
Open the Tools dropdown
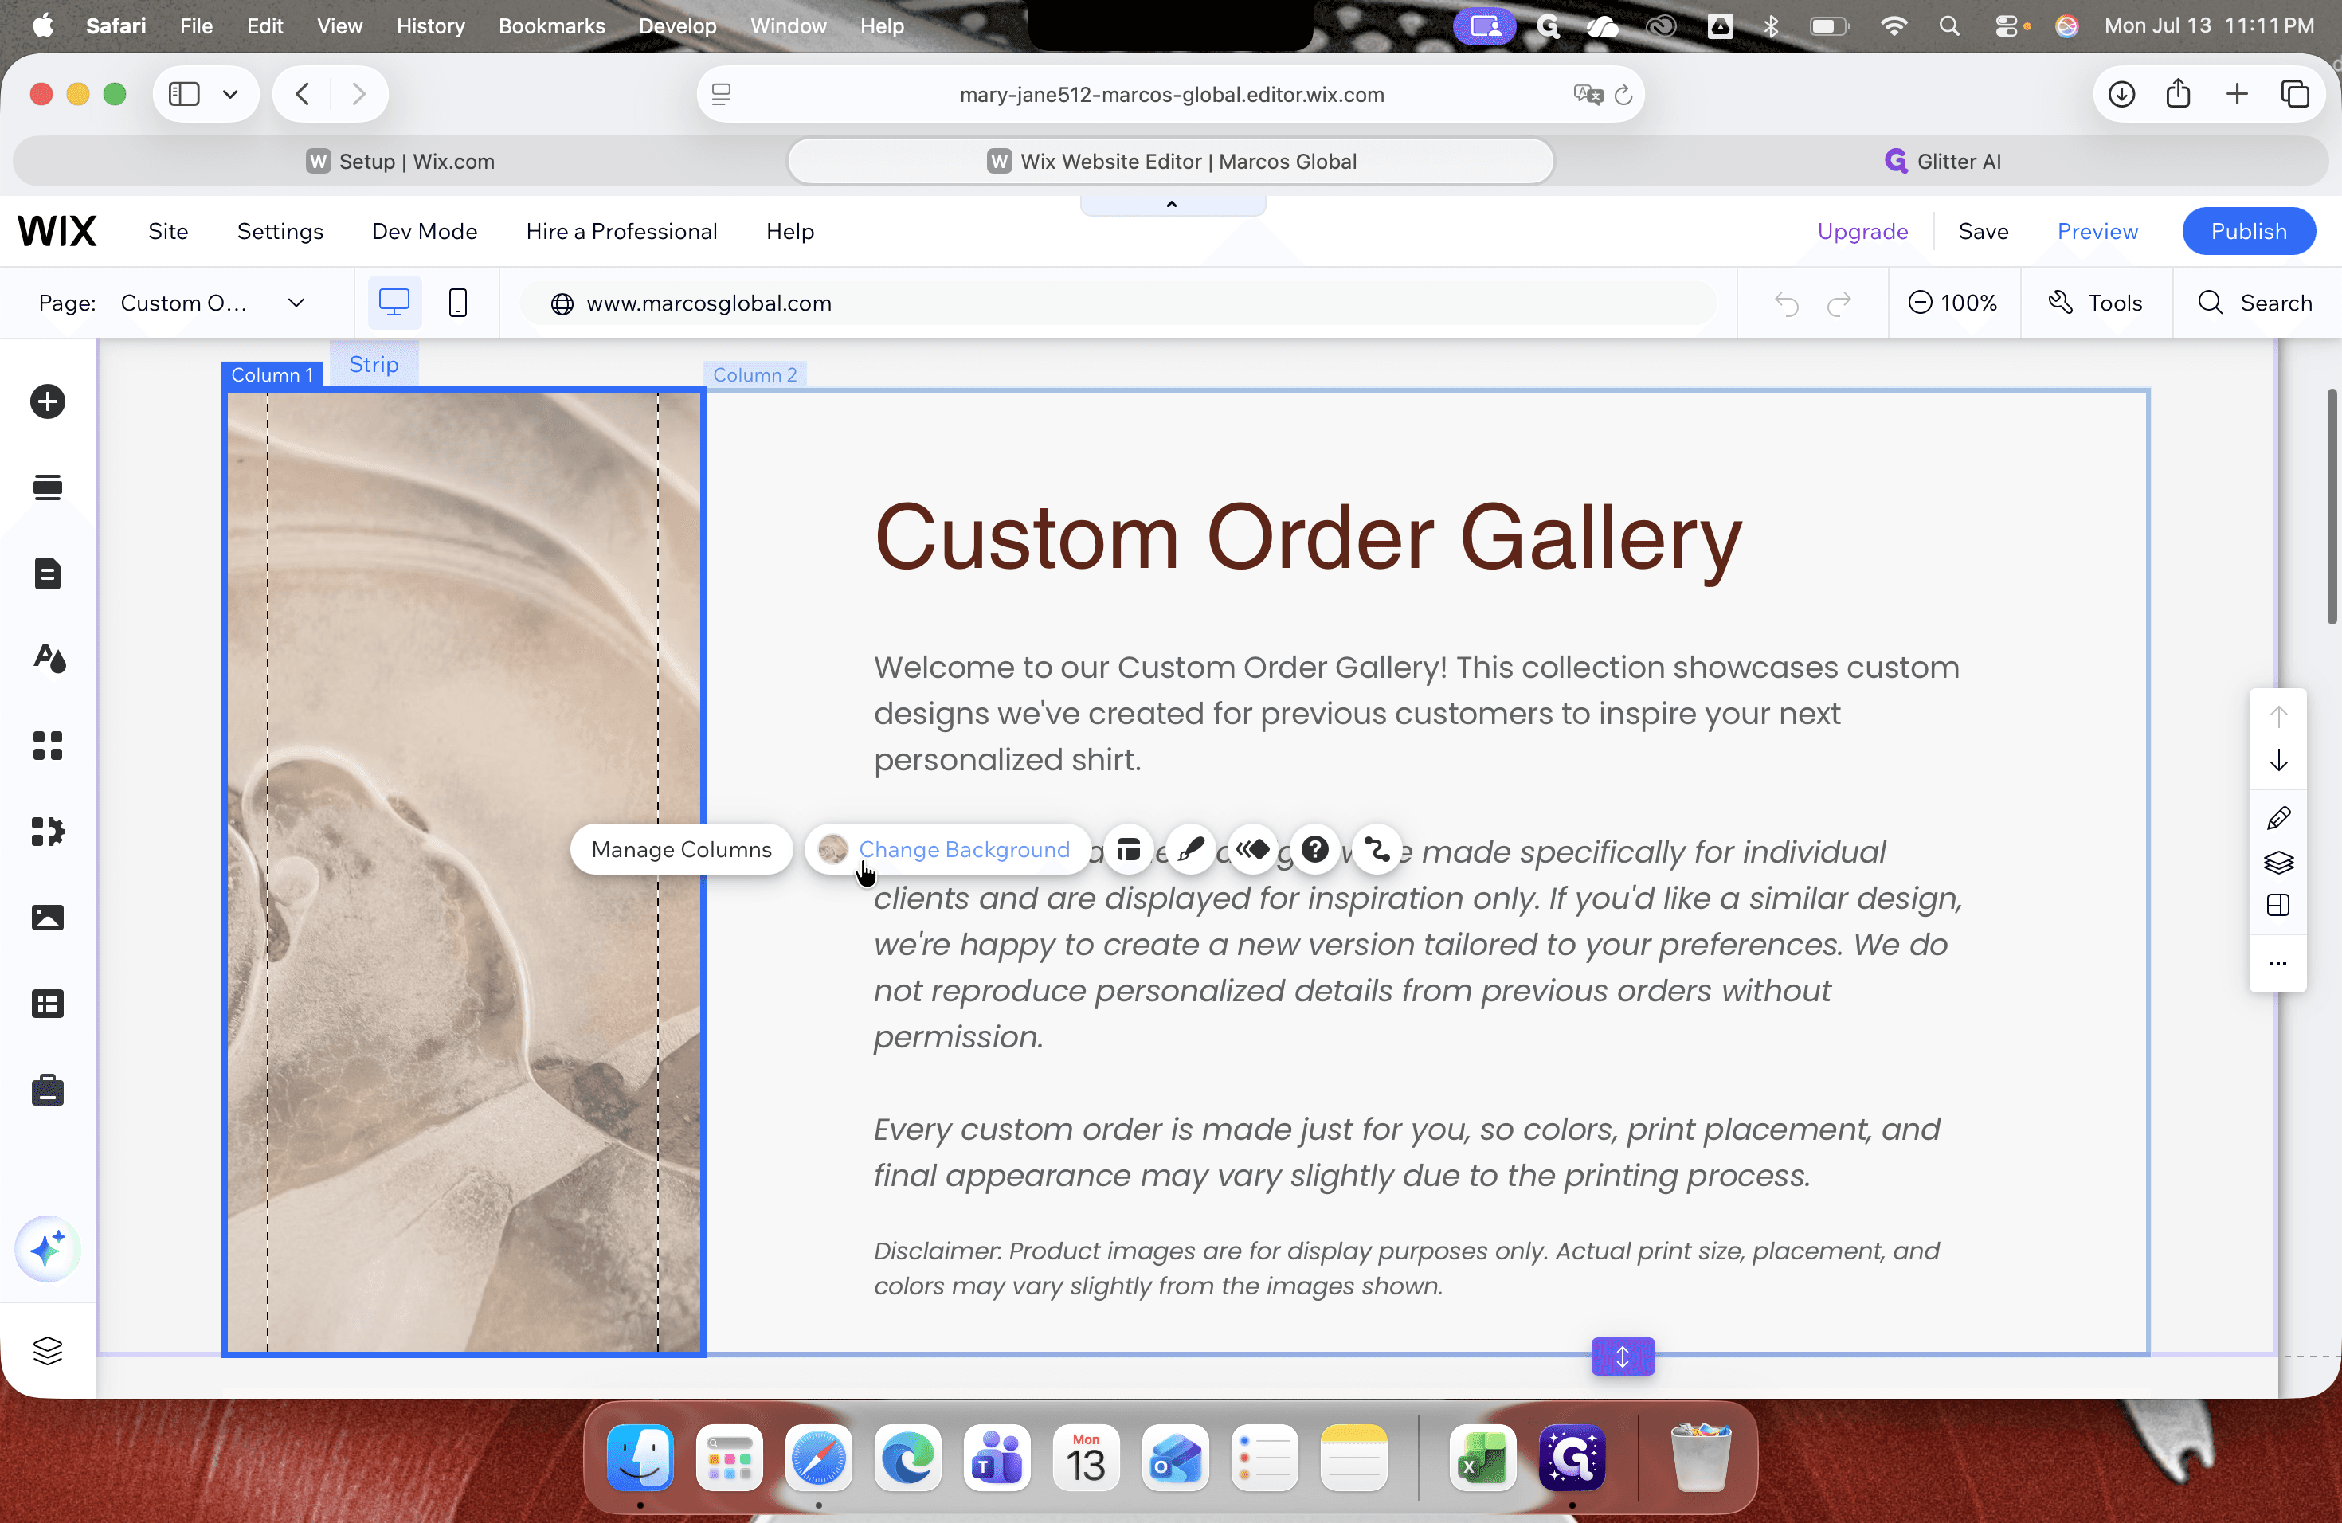(2096, 303)
